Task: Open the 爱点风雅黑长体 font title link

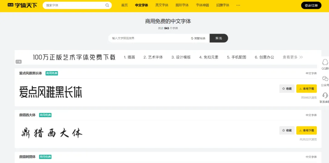Action: 31,73
